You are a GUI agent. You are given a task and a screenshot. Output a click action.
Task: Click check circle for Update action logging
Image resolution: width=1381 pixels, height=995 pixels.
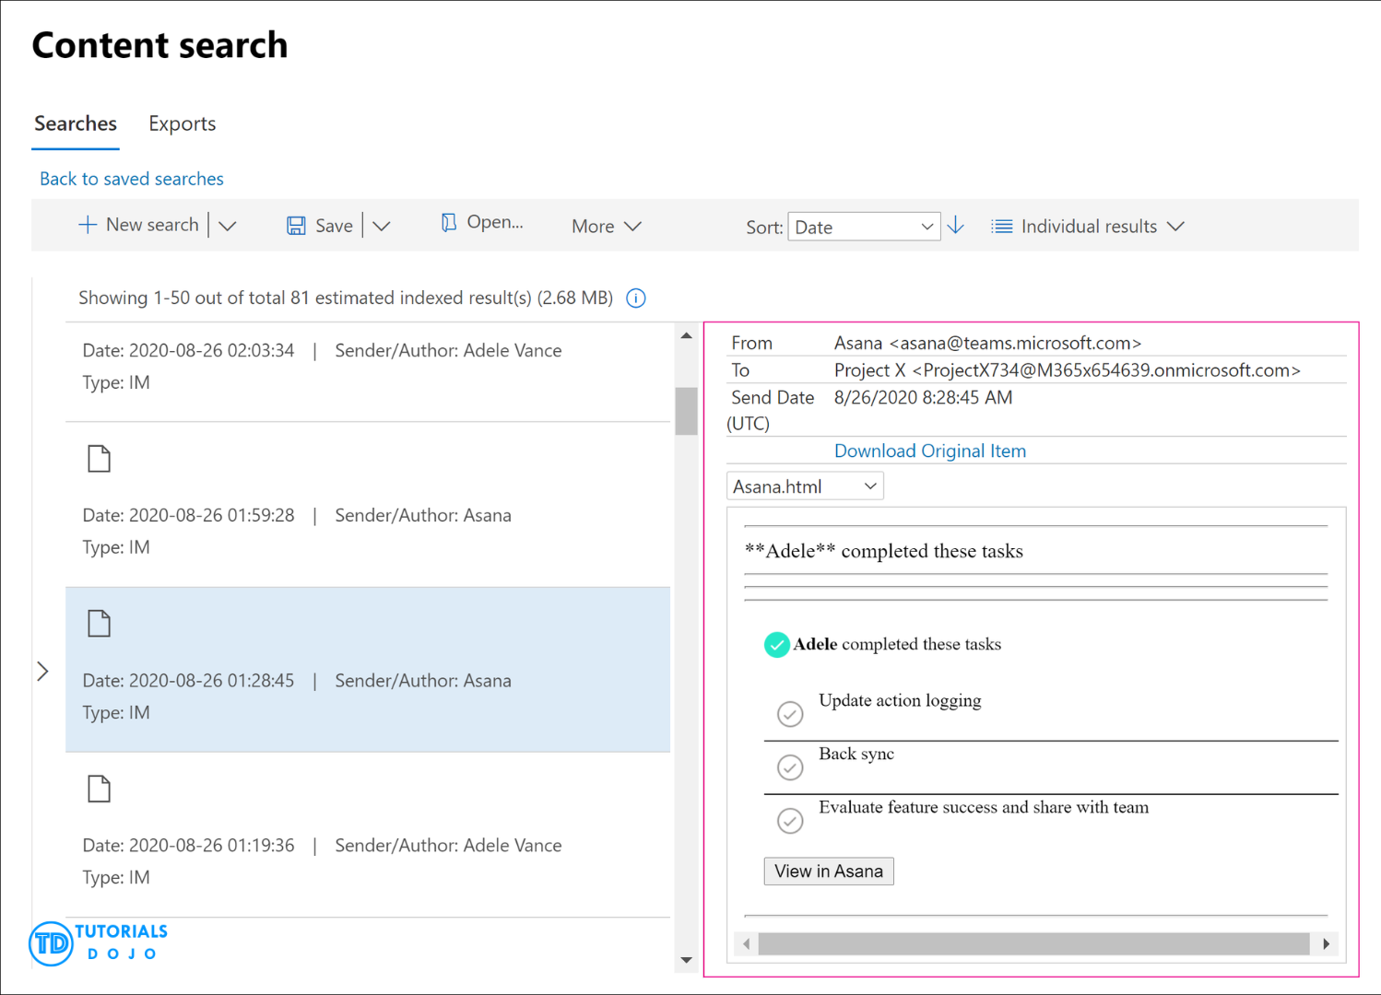pyautogui.click(x=790, y=714)
